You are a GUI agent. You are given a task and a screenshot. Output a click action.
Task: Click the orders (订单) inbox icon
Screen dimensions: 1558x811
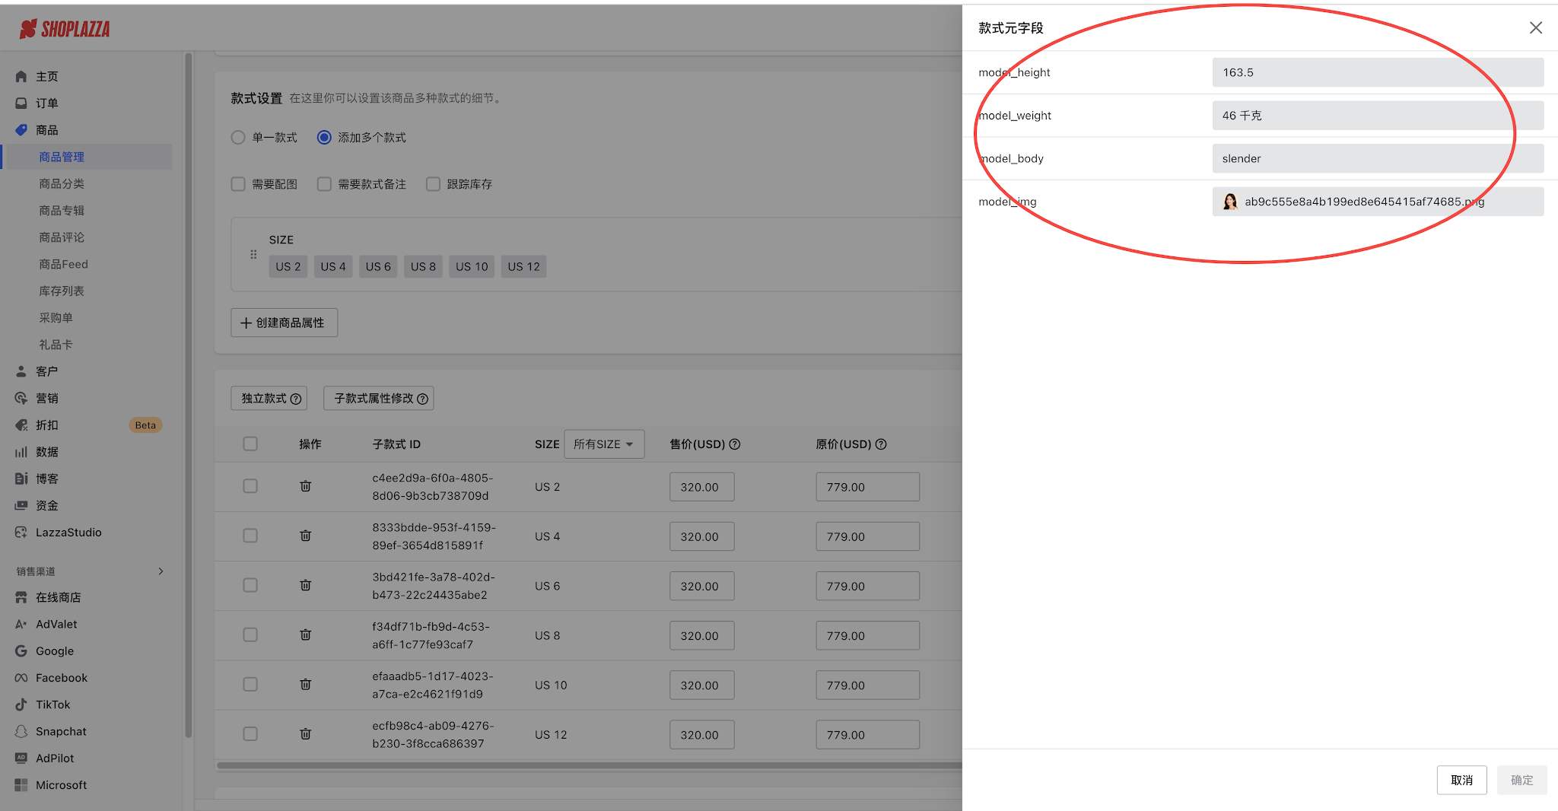[x=21, y=103]
